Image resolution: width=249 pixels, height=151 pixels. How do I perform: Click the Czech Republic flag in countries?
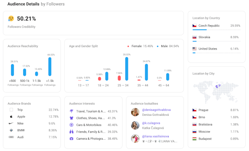[x=194, y=26]
